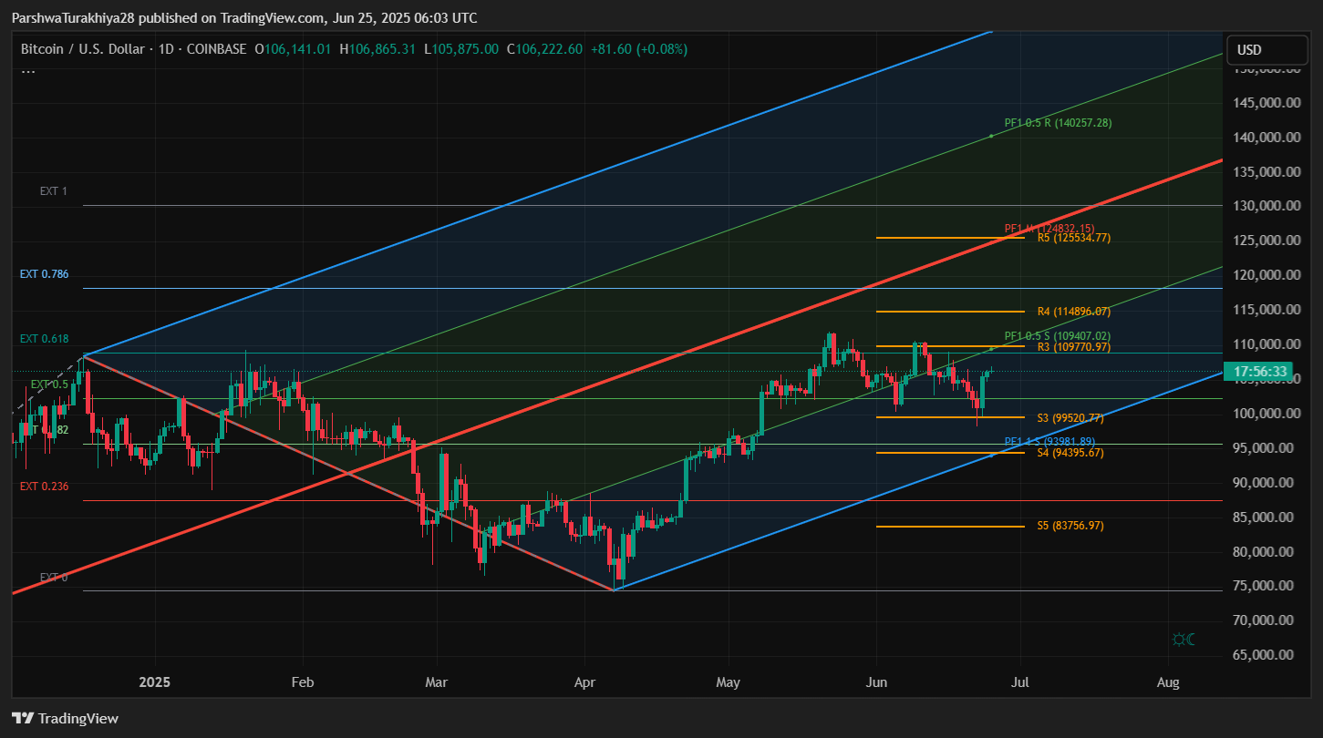Click the 65,000.00 price scale label
Viewport: 1323px width, 738px height.
1266,655
